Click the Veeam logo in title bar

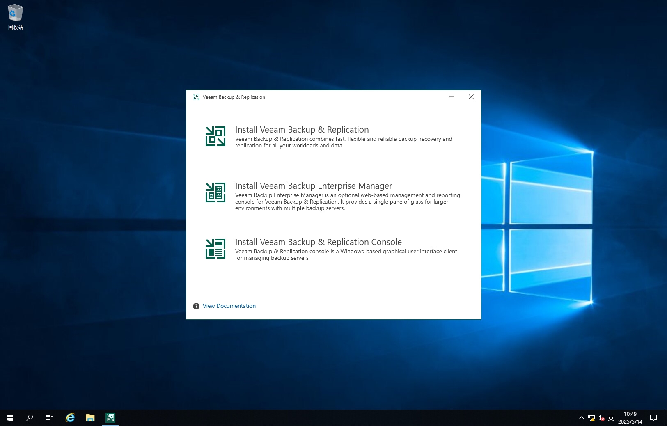coord(196,97)
